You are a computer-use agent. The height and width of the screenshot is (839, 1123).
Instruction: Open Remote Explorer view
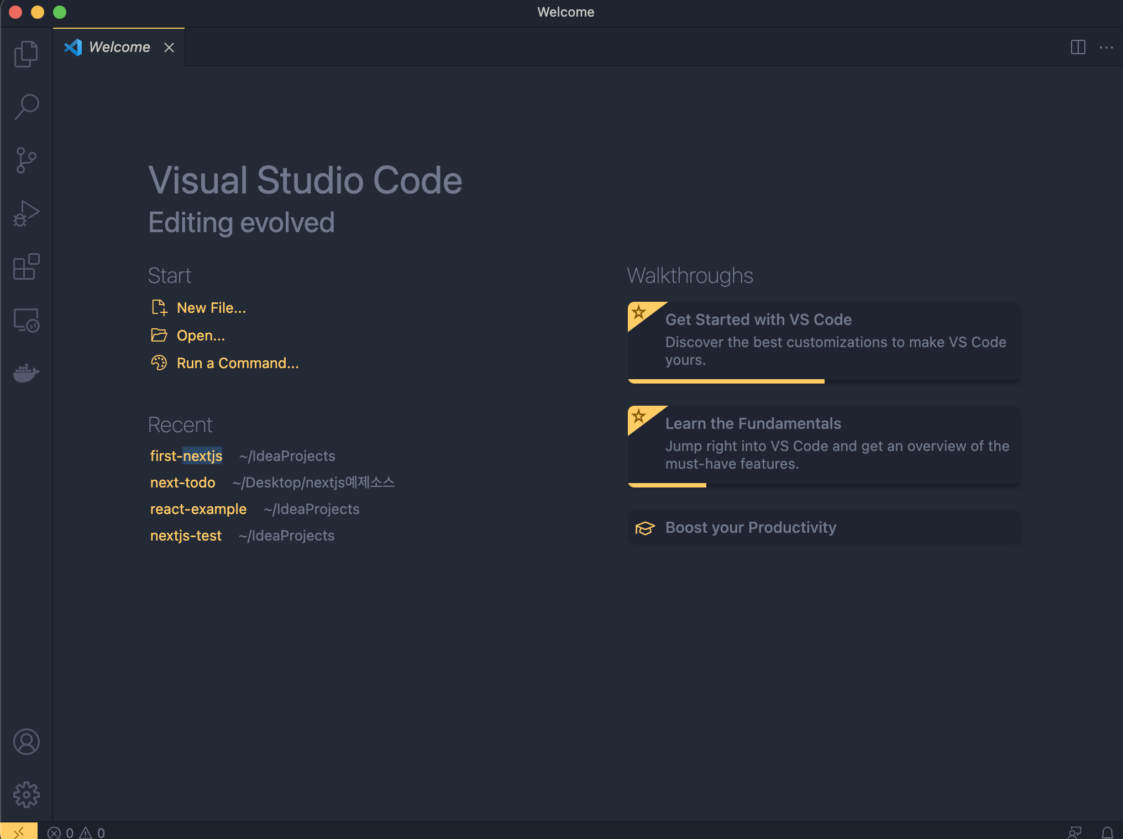(x=26, y=320)
